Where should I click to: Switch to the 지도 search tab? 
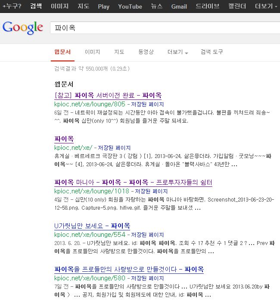coord(119,52)
